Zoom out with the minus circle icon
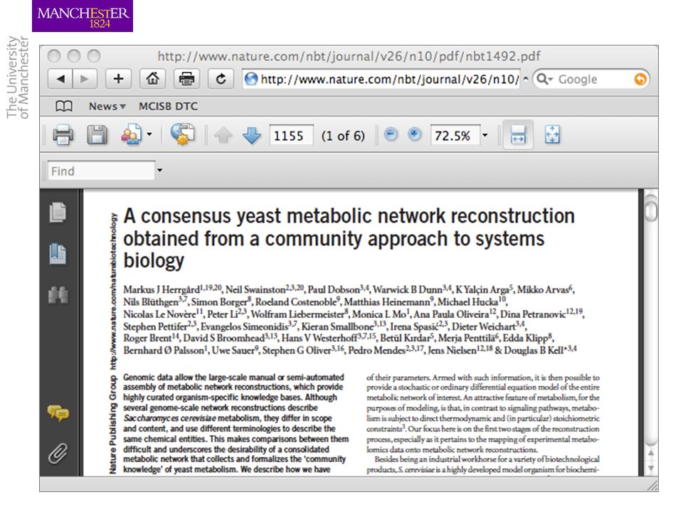683x512 pixels. click(391, 134)
